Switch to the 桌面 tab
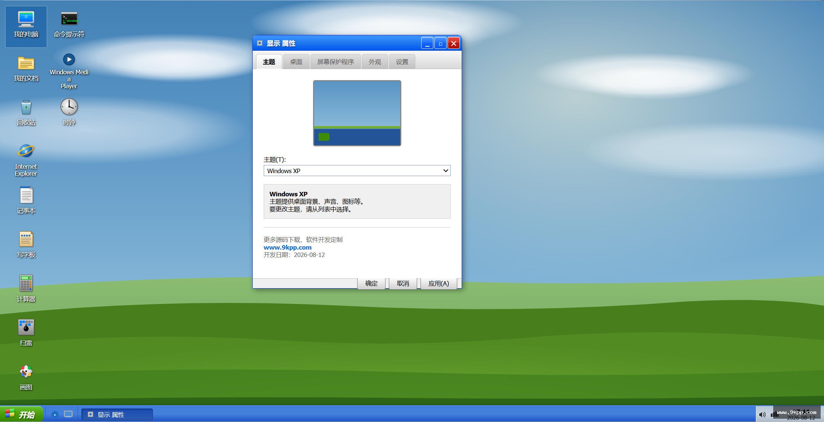The height and width of the screenshot is (422, 824). 296,62
